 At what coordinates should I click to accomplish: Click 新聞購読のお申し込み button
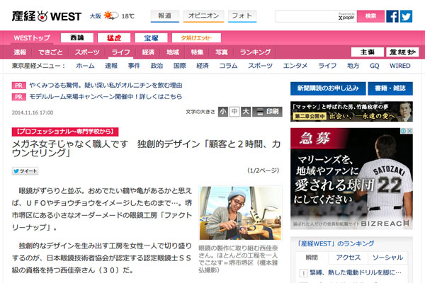click(x=326, y=88)
